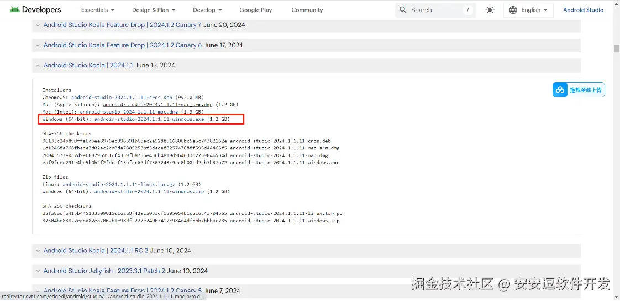Image resolution: width=620 pixels, height=301 pixels.
Task: Expand the Koala 2024.1.1 RC 2 chevron
Action: (x=38, y=251)
